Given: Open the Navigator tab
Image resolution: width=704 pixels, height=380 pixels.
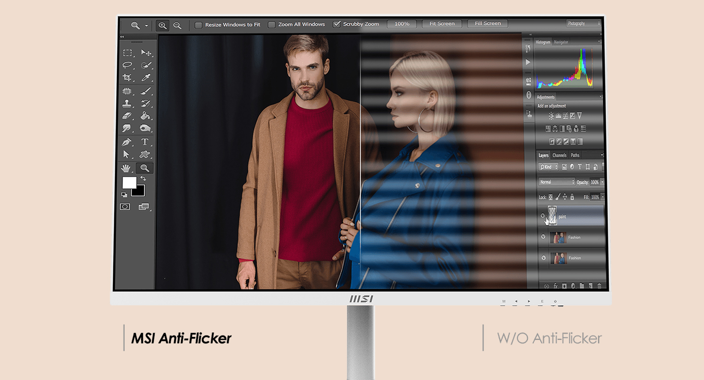Looking at the screenshot, I should tap(561, 43).
